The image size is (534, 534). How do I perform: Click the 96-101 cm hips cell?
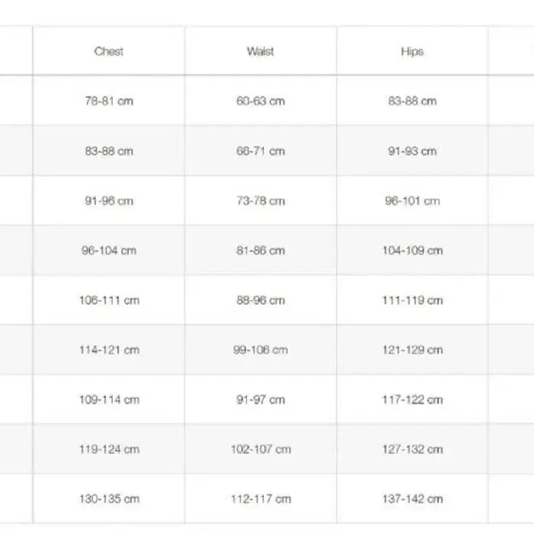point(412,201)
